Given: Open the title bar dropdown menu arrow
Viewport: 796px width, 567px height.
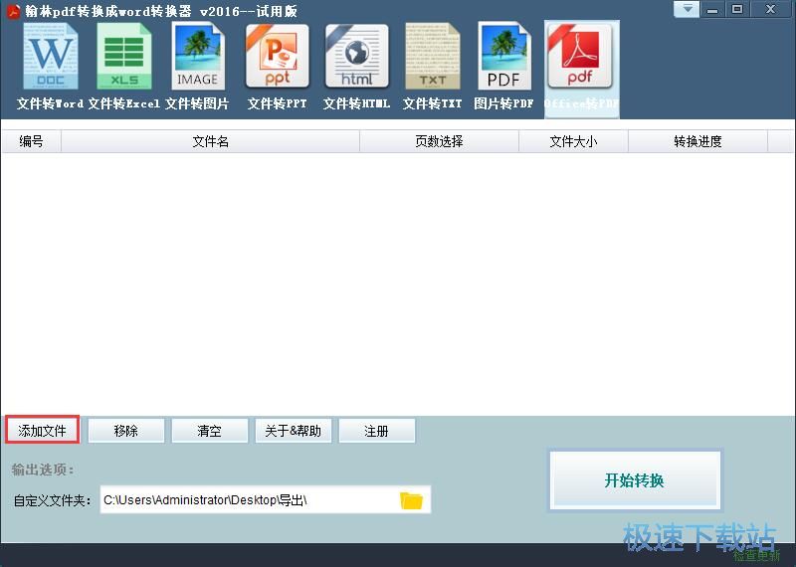Looking at the screenshot, I should (x=687, y=9).
